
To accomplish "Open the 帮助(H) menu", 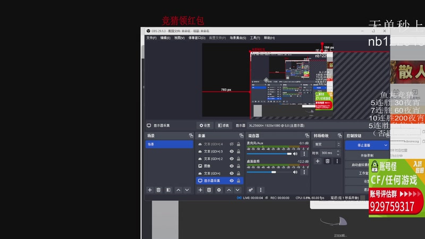I will coord(269,38).
